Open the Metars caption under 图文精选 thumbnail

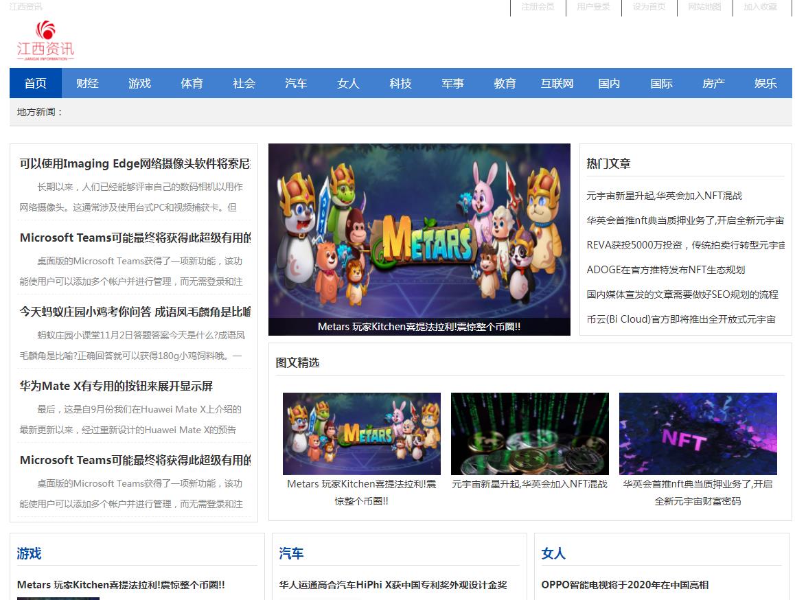pos(362,492)
